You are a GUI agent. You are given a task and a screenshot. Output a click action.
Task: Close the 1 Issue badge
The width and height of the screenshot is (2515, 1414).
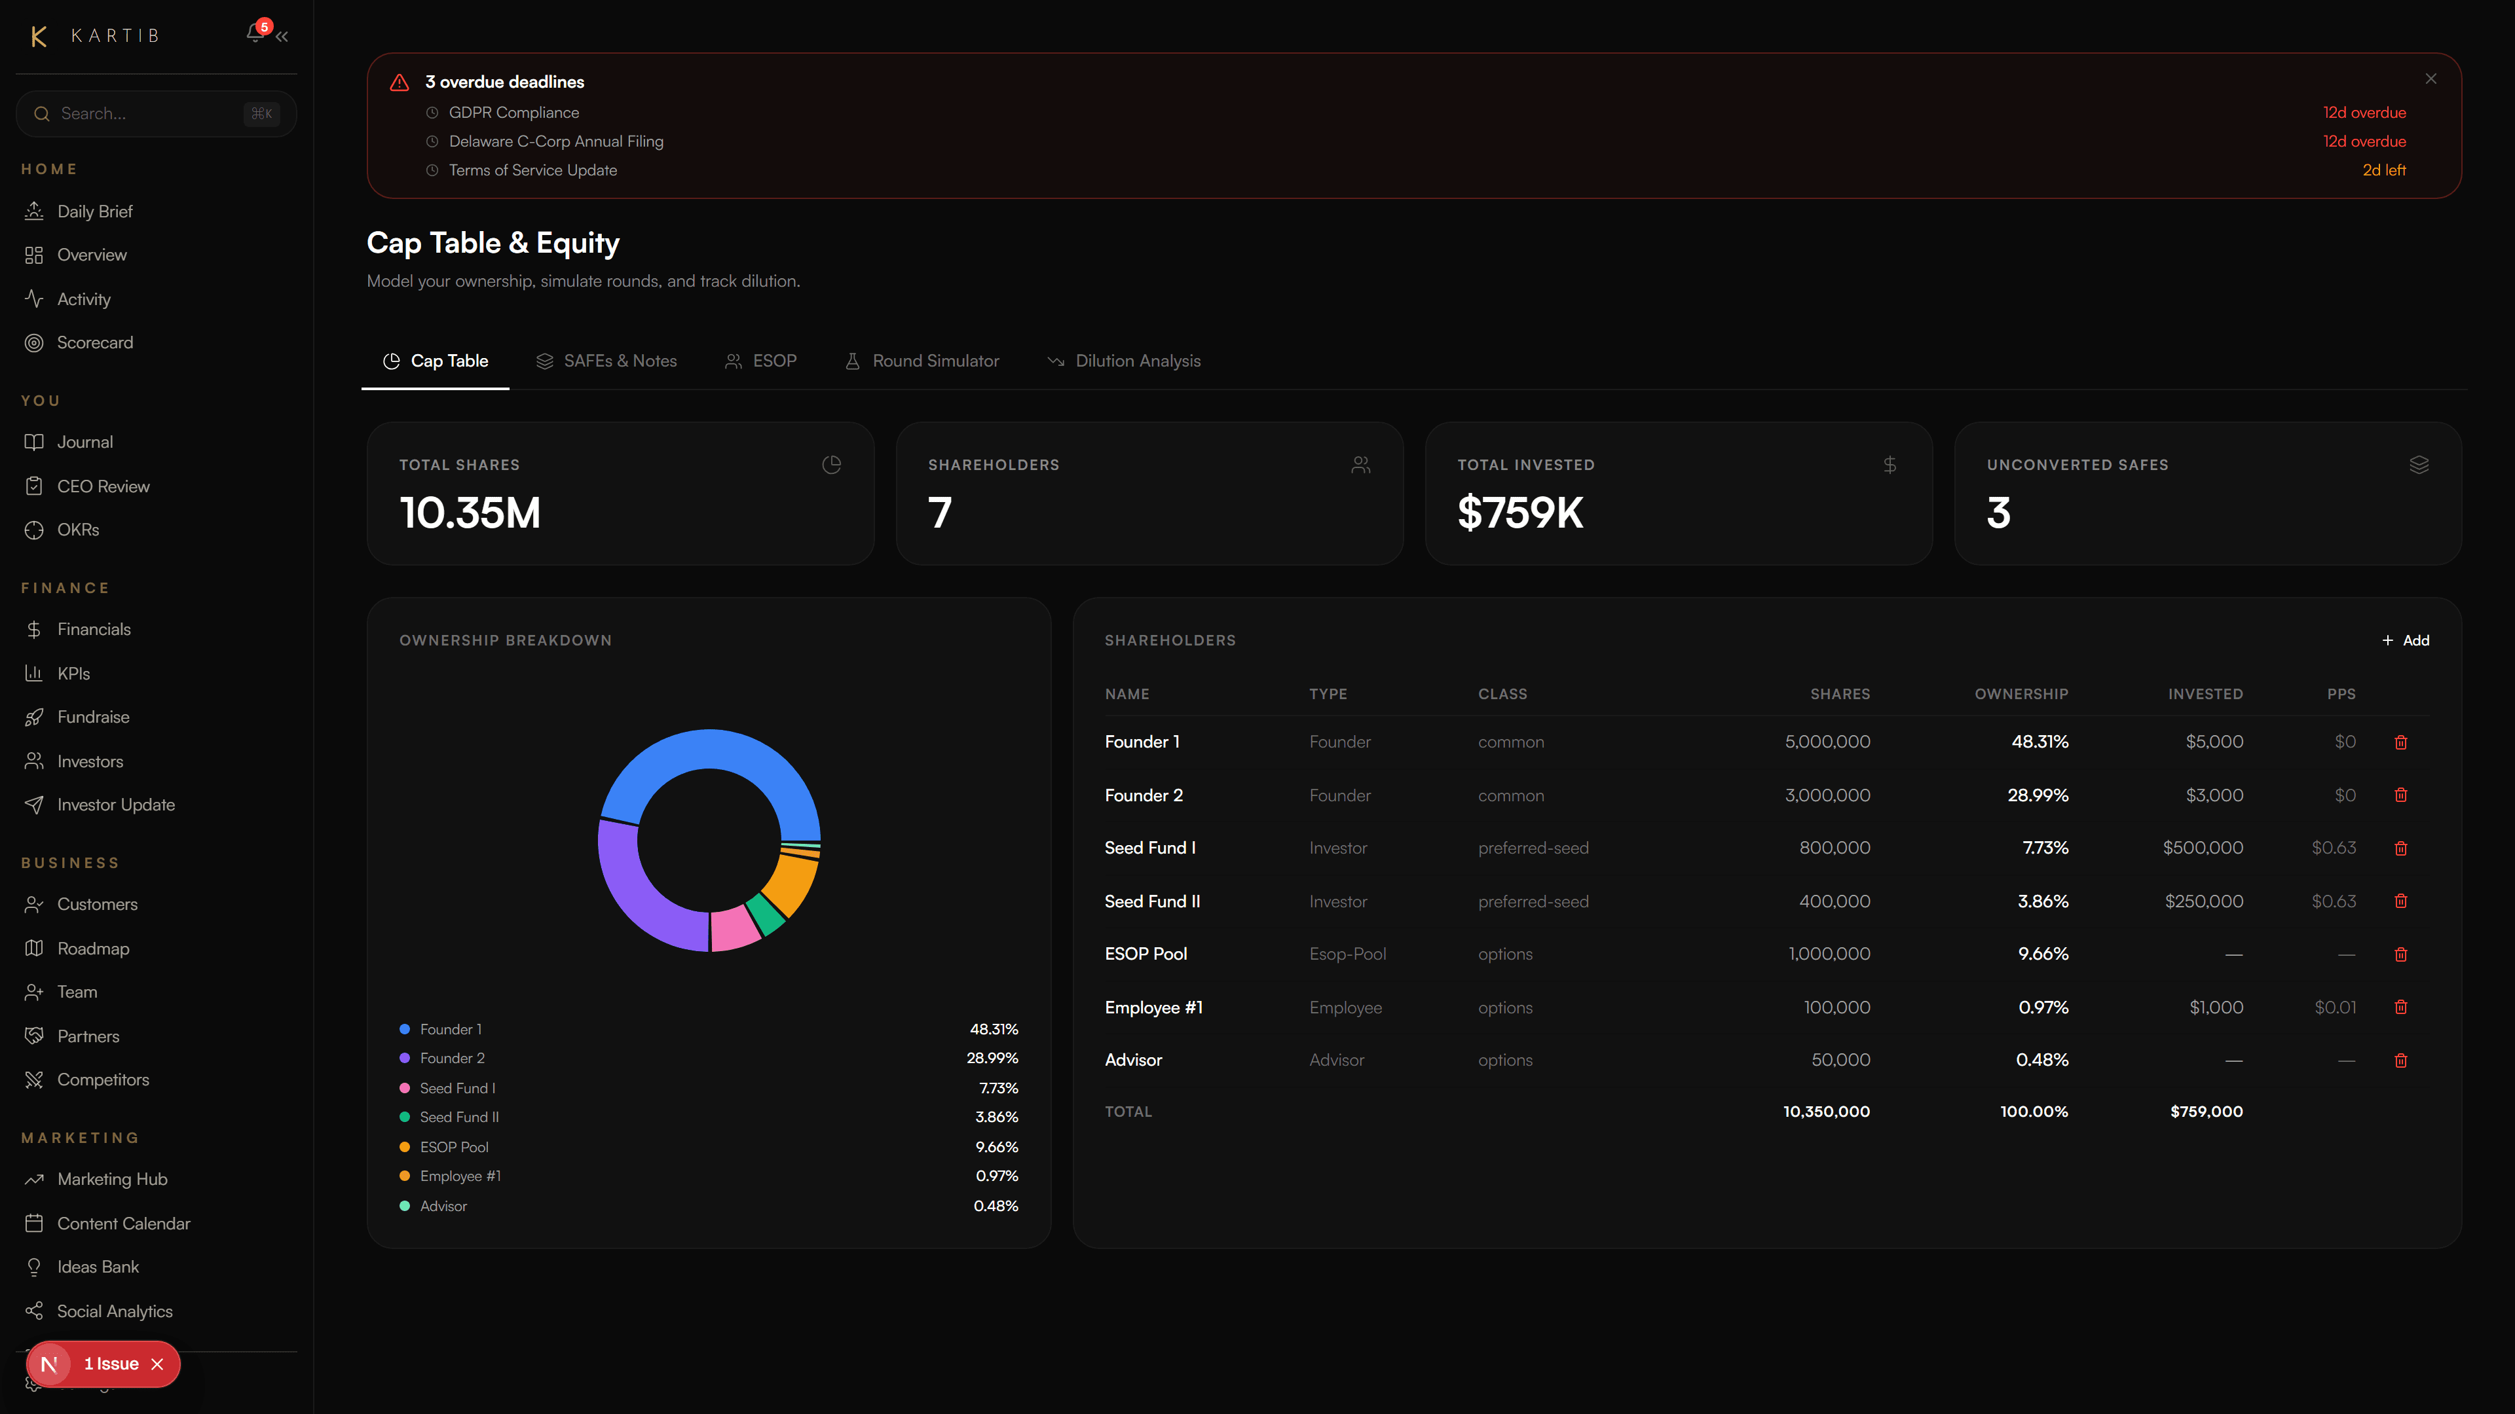157,1364
